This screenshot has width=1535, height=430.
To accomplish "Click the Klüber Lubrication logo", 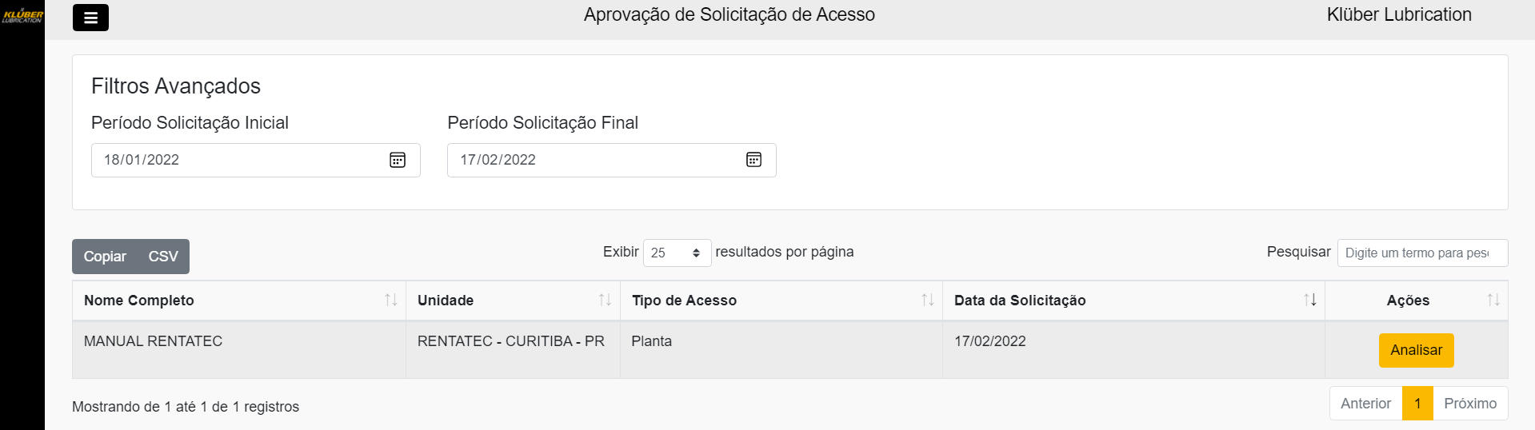I will tap(22, 16).
